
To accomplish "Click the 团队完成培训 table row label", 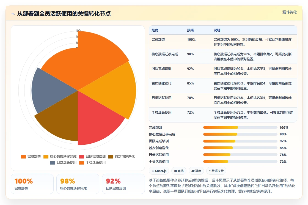I will click(161, 69).
